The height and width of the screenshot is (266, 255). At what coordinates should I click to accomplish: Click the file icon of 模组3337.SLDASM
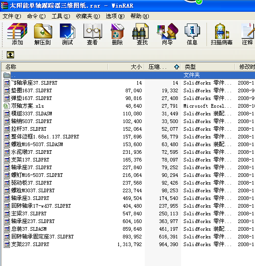coord(7,114)
